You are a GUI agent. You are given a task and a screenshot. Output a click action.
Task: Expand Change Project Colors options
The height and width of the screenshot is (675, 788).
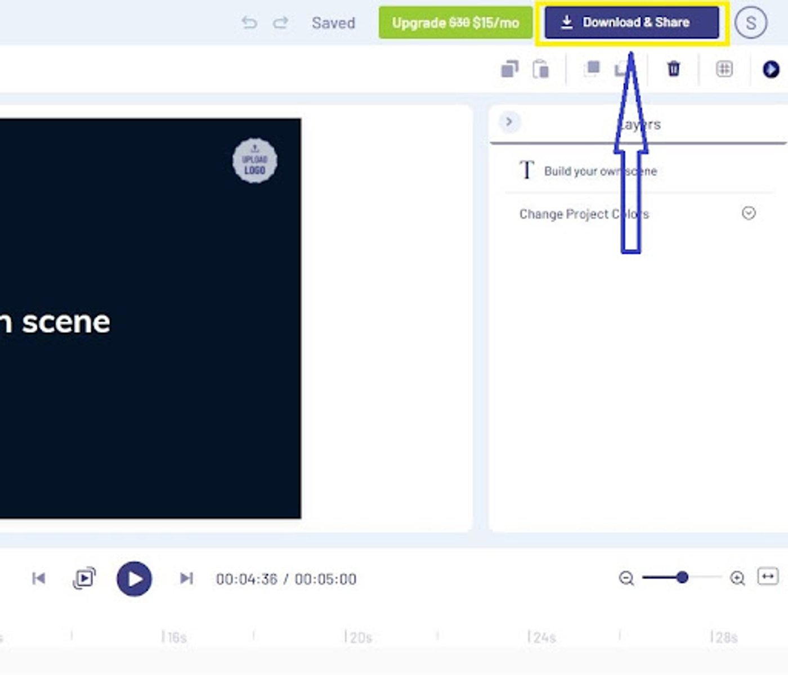click(749, 213)
